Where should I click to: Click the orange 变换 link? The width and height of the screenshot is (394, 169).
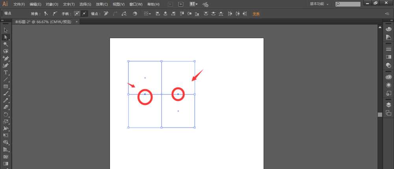(x=256, y=13)
